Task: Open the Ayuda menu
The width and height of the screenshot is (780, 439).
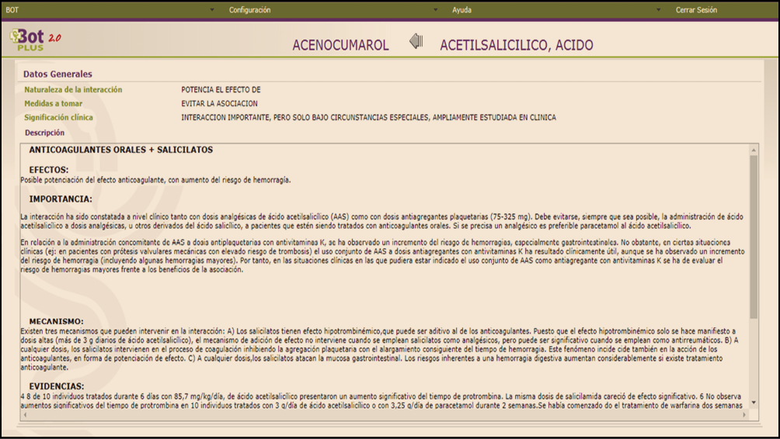Action: pyautogui.click(x=461, y=11)
